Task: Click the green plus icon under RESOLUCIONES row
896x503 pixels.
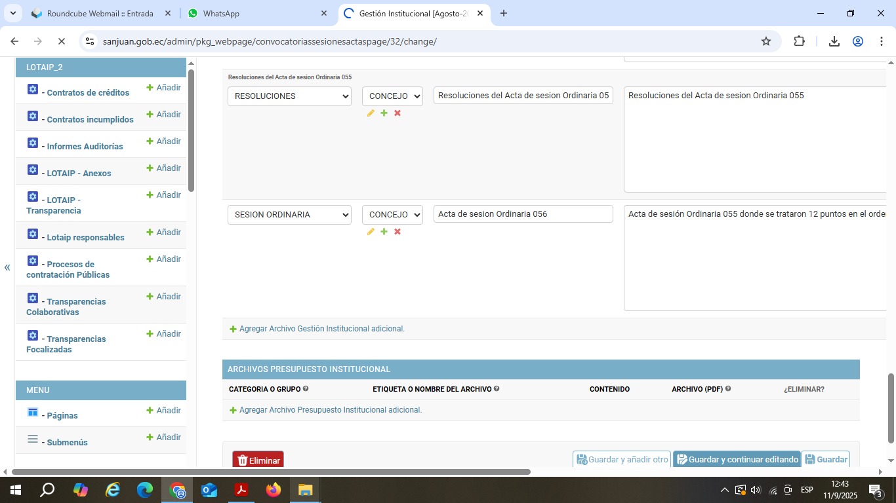Action: click(x=384, y=113)
